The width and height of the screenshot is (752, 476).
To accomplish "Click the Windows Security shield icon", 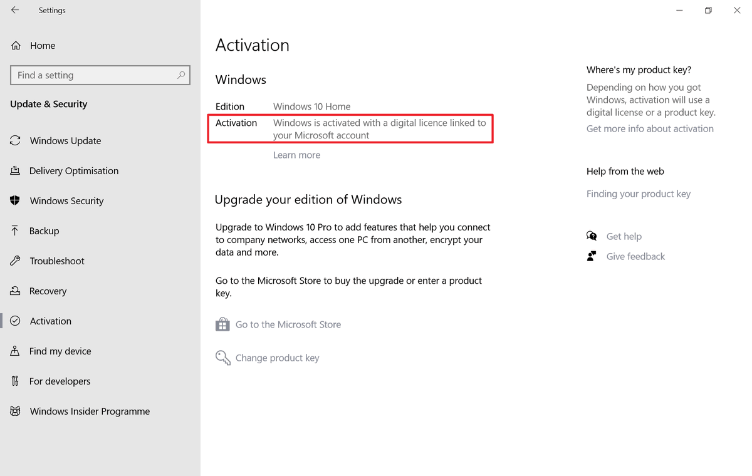I will [15, 201].
